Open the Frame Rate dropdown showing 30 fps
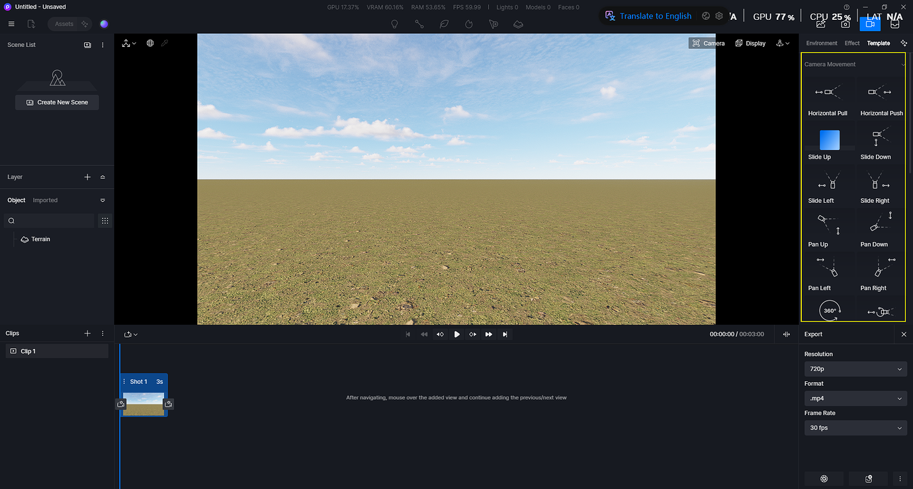913x489 pixels. 855,428
